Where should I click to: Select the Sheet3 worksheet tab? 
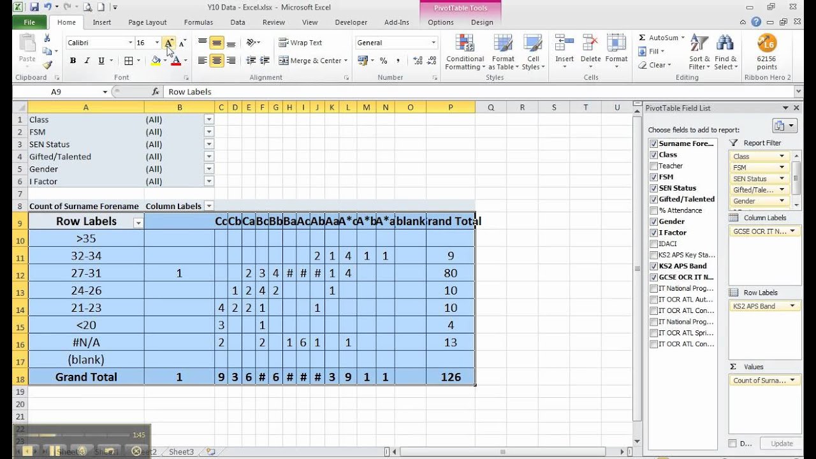coord(181,451)
